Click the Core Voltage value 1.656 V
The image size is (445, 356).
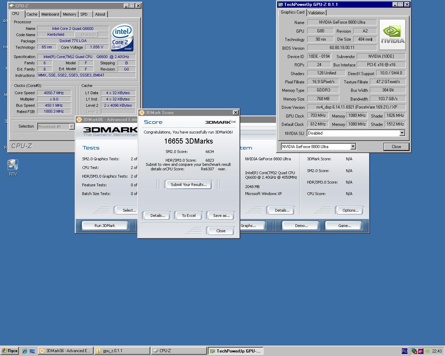point(97,47)
